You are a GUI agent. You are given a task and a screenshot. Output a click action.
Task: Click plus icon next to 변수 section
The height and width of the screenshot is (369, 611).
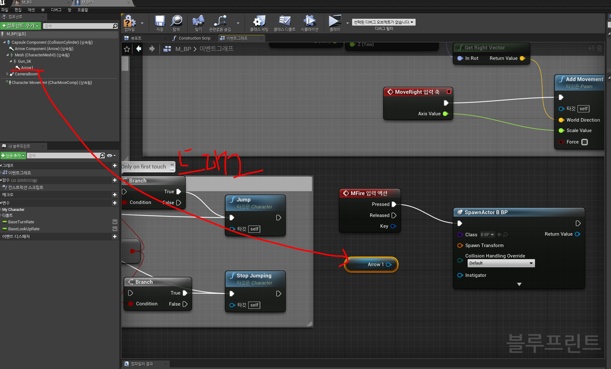click(x=115, y=203)
